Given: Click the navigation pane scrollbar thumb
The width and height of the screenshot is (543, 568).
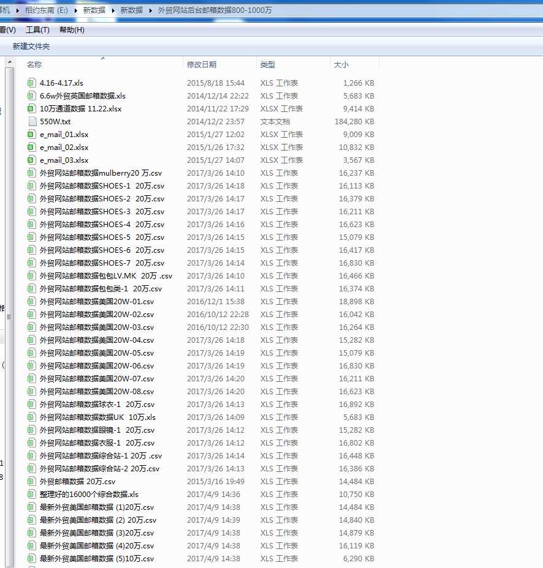Looking at the screenshot, I should (10, 317).
